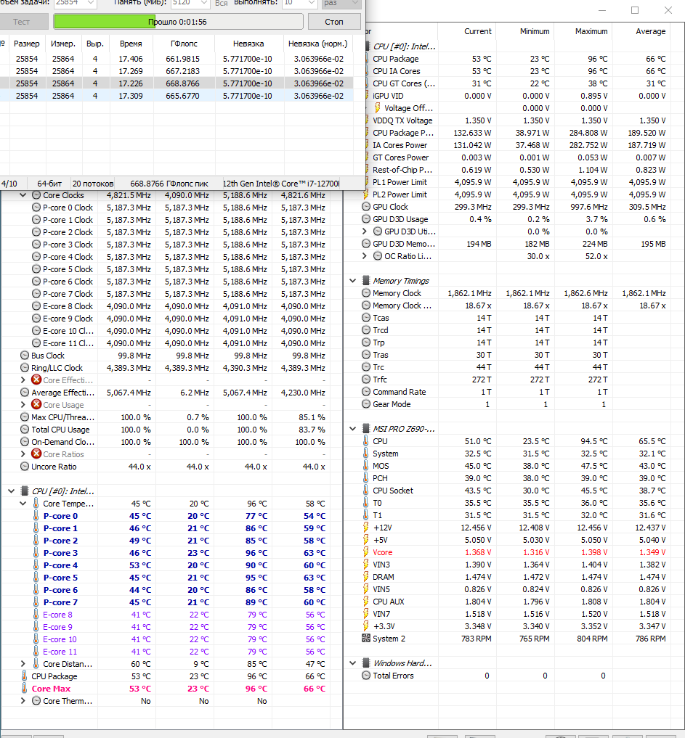685x738 pixels.
Task: Click the GPU Clock sensor icon
Action: point(366,207)
